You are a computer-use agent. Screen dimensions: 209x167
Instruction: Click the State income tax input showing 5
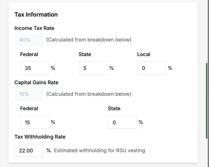[93, 68]
